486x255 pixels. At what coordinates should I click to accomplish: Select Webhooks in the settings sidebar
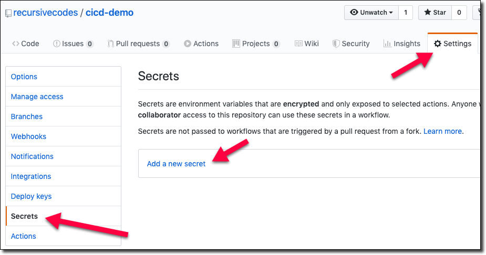[x=28, y=136]
